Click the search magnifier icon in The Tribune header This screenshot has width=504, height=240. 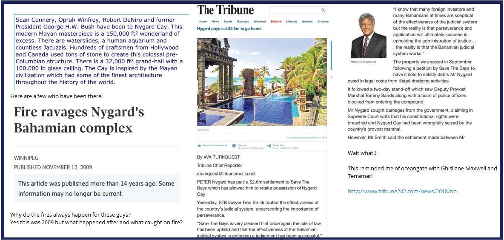coord(323,10)
